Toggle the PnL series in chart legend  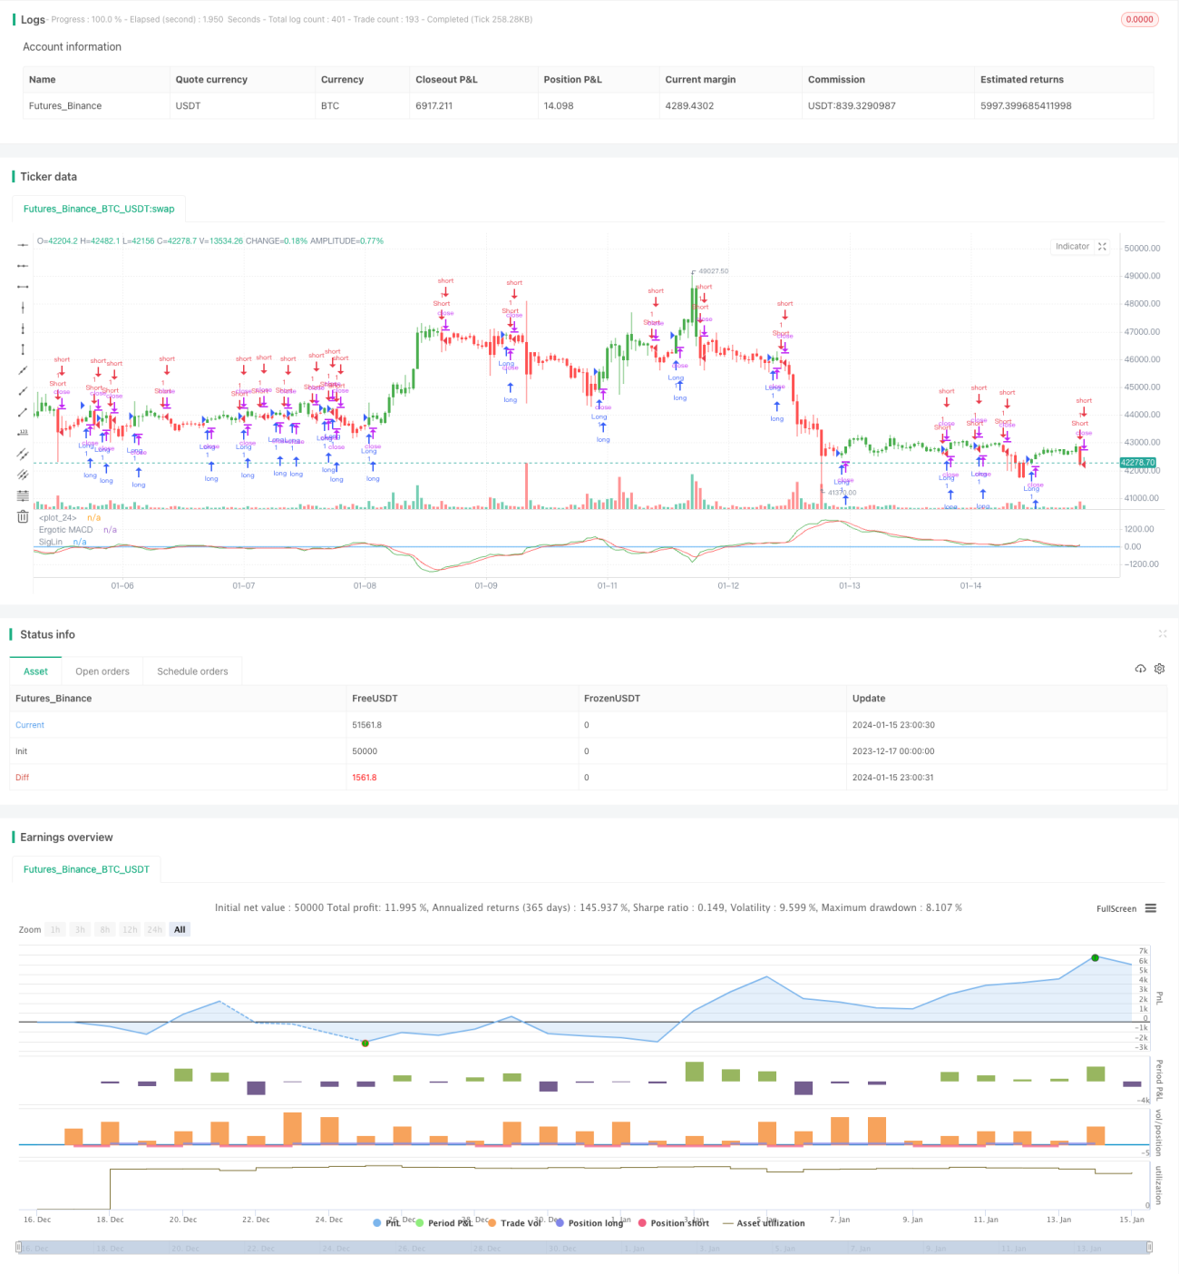click(387, 1223)
